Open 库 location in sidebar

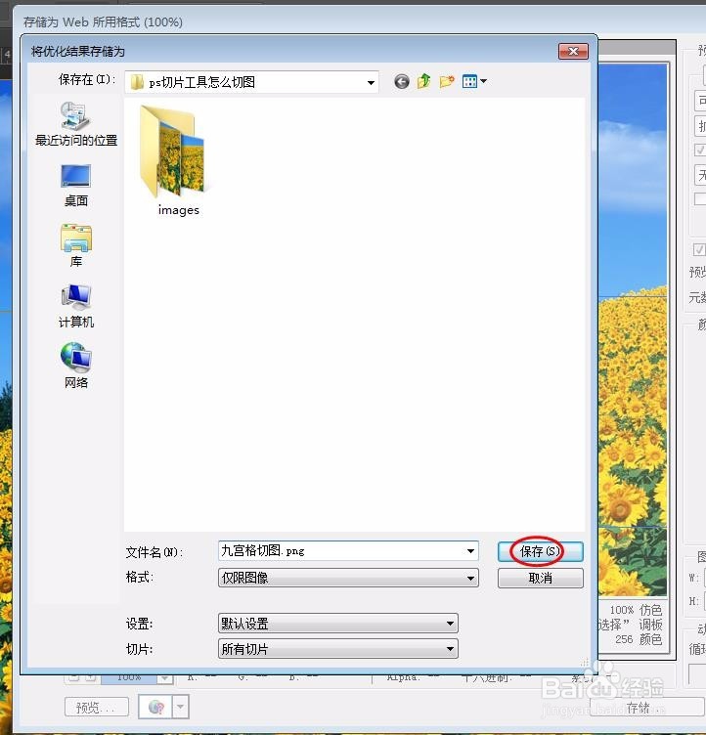pos(76,245)
